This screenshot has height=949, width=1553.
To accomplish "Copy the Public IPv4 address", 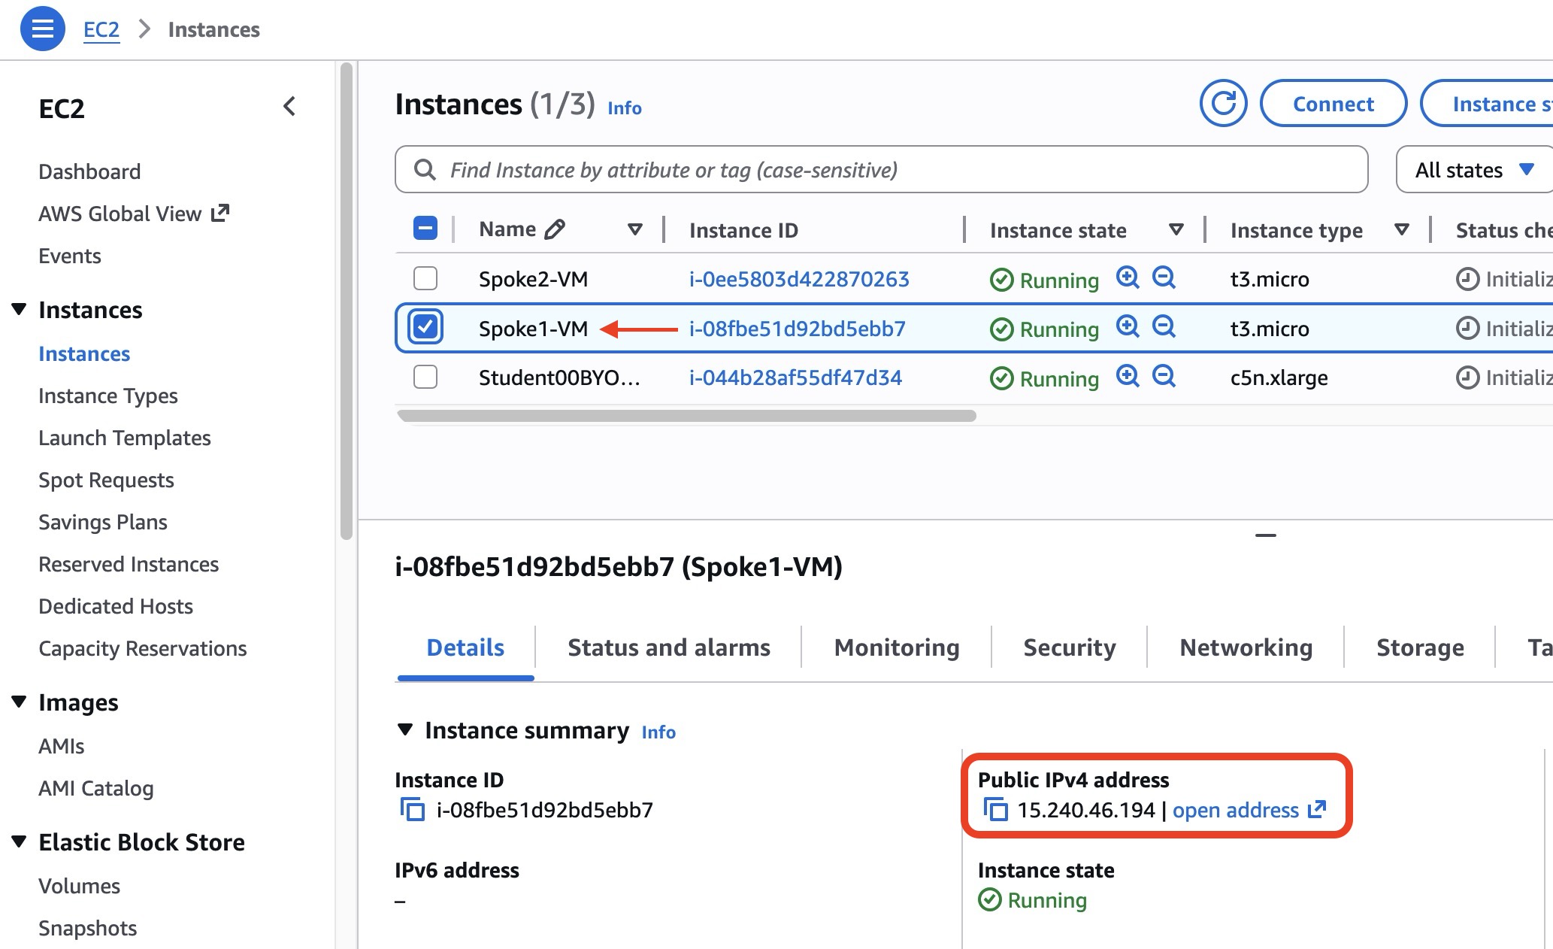I will coord(995,810).
